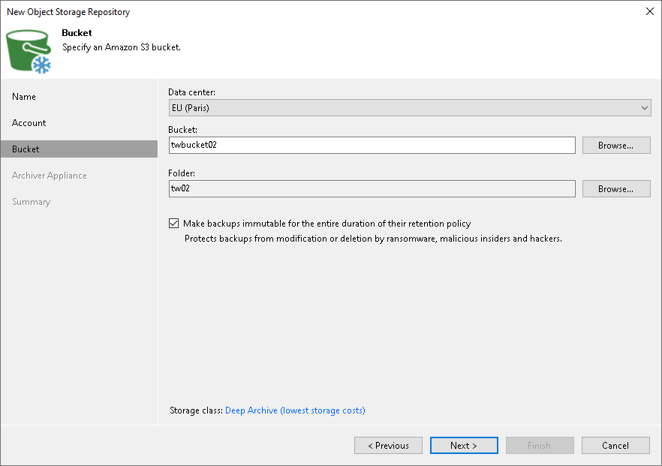
Task: Go back with the Previous button
Action: pyautogui.click(x=388, y=445)
